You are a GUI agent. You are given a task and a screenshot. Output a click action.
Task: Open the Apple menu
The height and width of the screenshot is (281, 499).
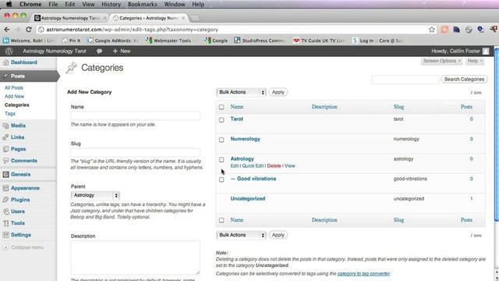[x=9, y=4]
